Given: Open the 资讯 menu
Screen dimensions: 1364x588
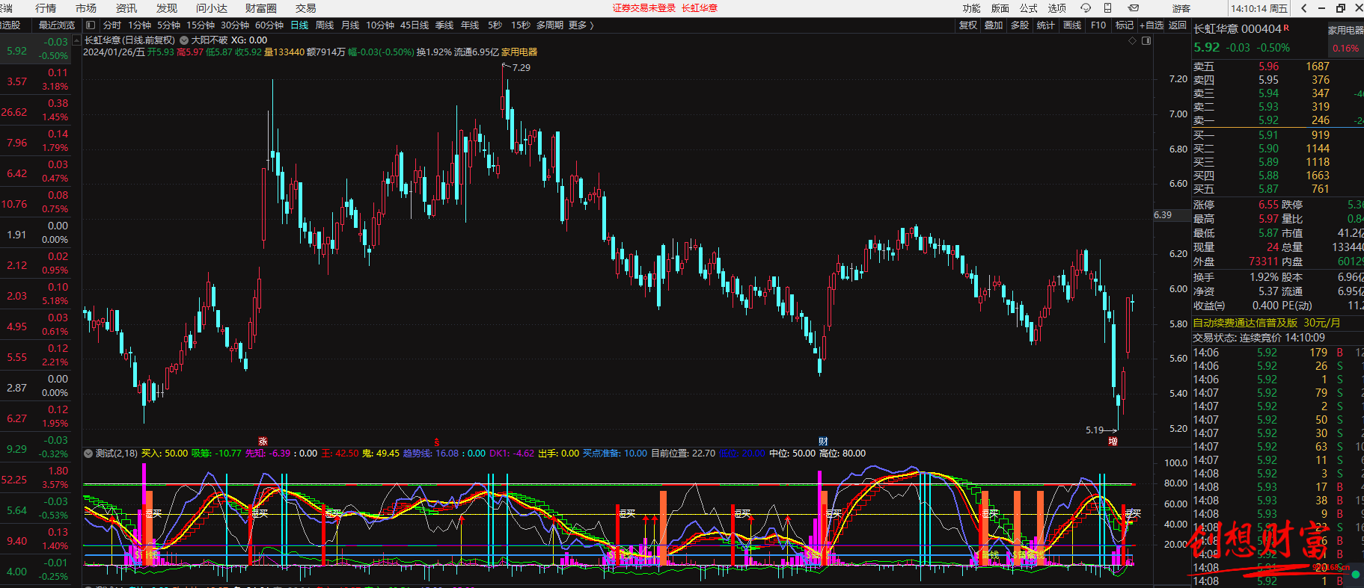Looking at the screenshot, I should pyautogui.click(x=126, y=8).
